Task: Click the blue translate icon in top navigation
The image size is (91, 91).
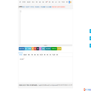Action: pyautogui.click(x=69, y=2)
